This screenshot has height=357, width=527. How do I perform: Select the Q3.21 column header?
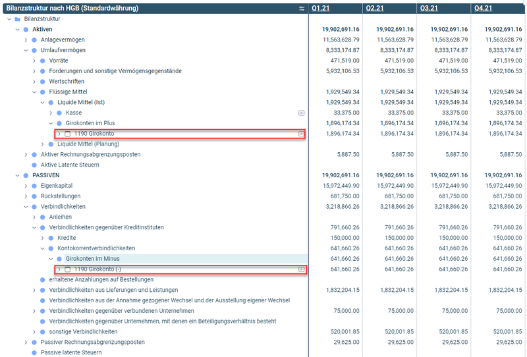[429, 9]
